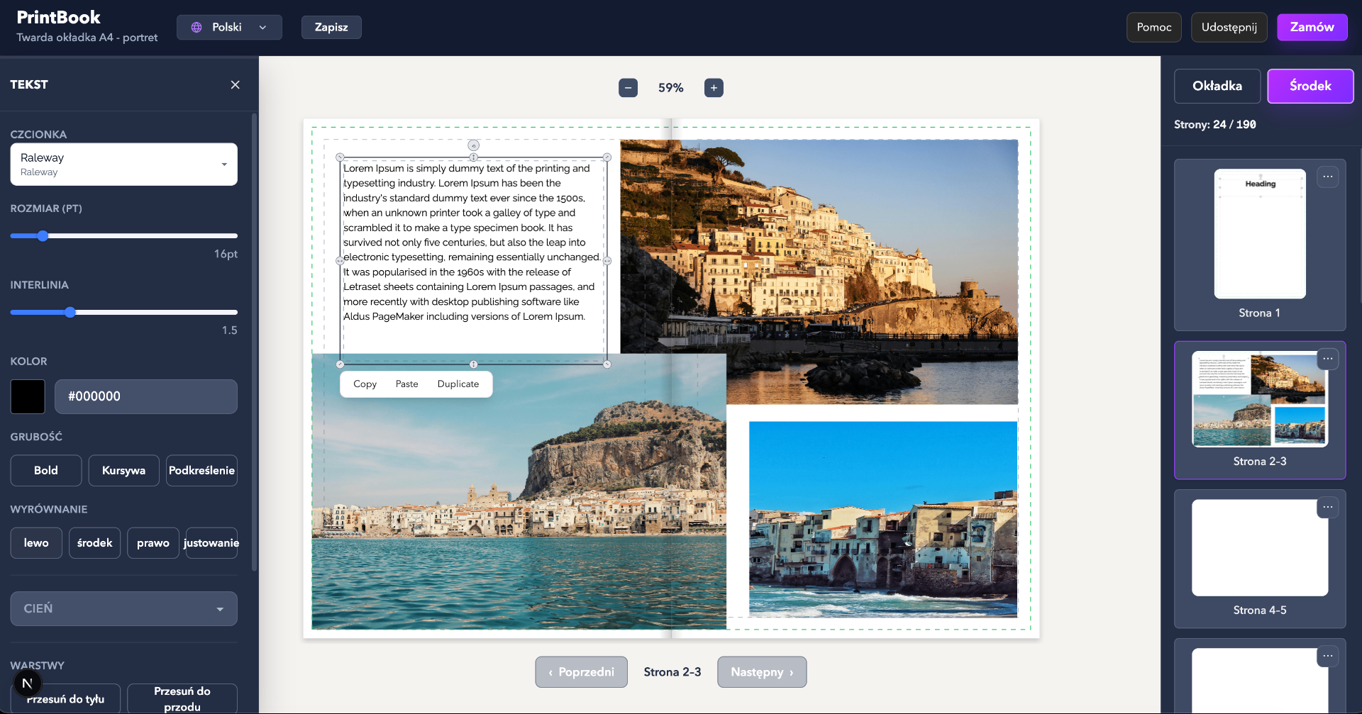The image size is (1362, 714).
Task: Select the coastal hillside town photo
Action: click(x=819, y=272)
